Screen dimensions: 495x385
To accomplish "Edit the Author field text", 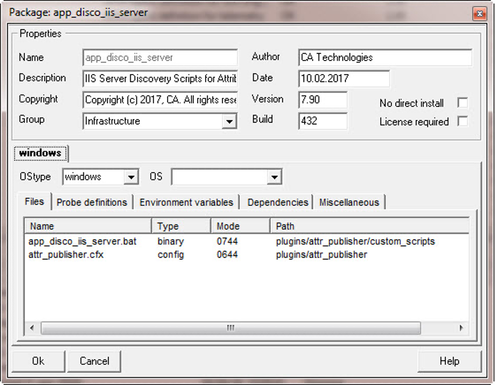I will tap(385, 57).
